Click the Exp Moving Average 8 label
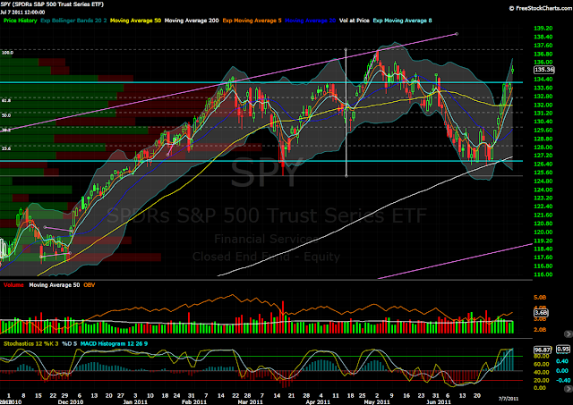The image size is (573, 405). click(x=402, y=21)
